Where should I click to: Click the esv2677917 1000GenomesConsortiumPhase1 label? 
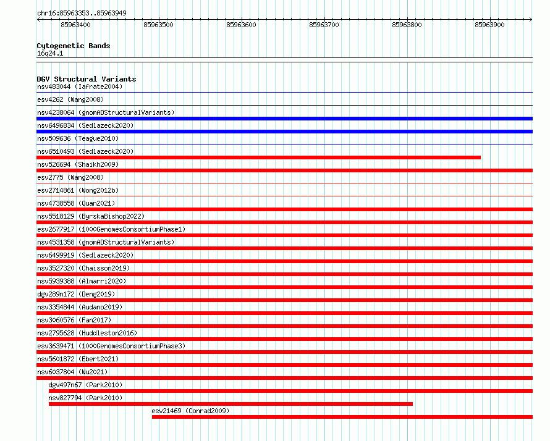coord(111,229)
